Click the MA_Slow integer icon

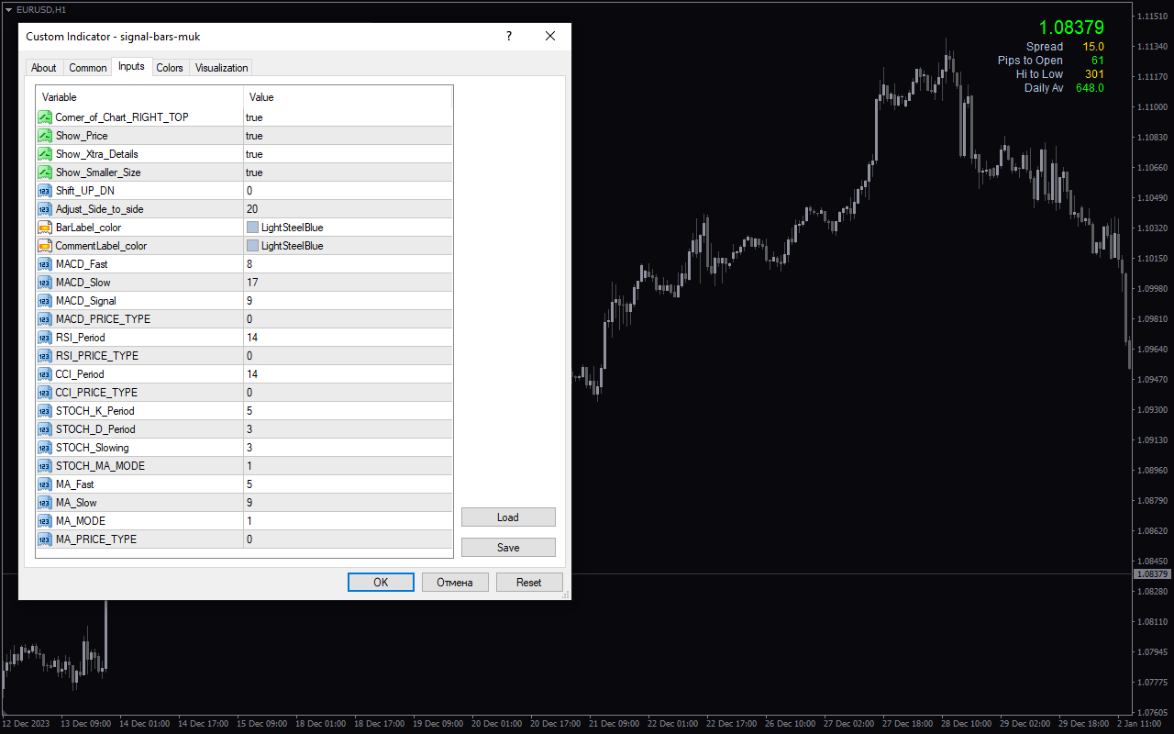[44, 503]
